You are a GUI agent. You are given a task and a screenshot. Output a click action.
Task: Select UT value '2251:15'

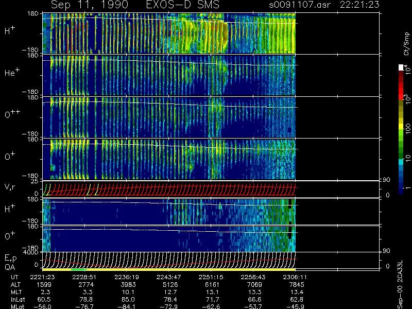pyautogui.click(x=211, y=277)
